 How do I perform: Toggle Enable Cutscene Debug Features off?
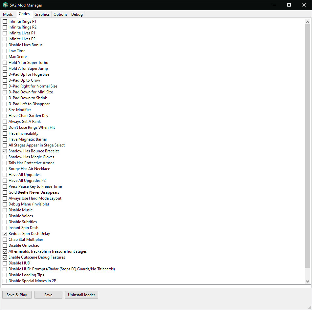[x=5, y=257]
